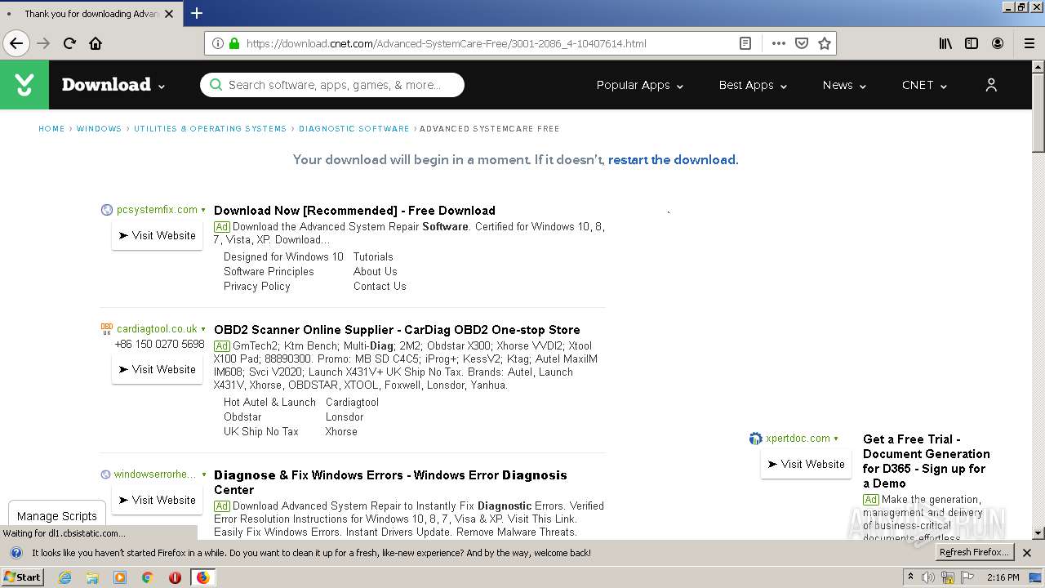The height and width of the screenshot is (588, 1045).
Task: Click the taskbar clock 2:16 PM
Action: coord(1003,577)
